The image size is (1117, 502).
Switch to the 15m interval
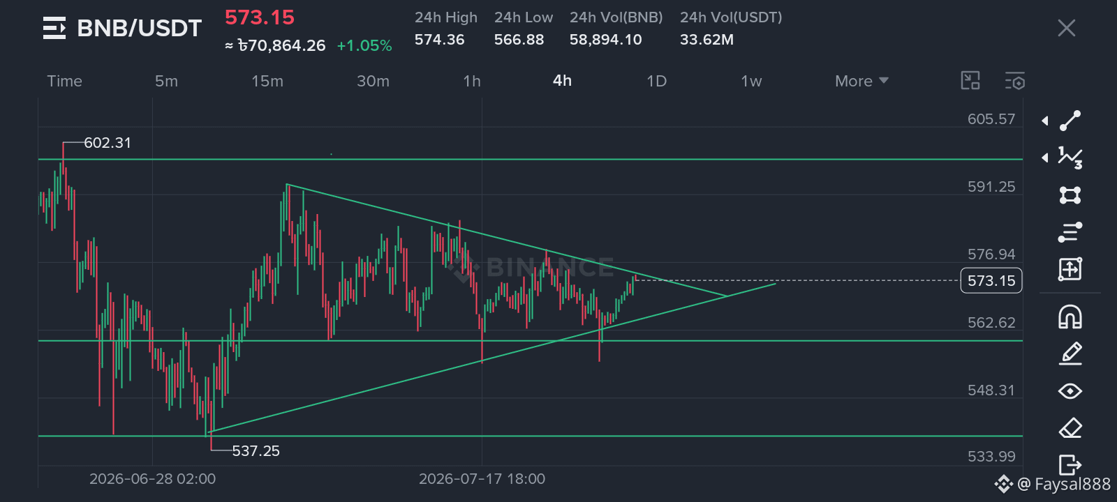pos(267,81)
